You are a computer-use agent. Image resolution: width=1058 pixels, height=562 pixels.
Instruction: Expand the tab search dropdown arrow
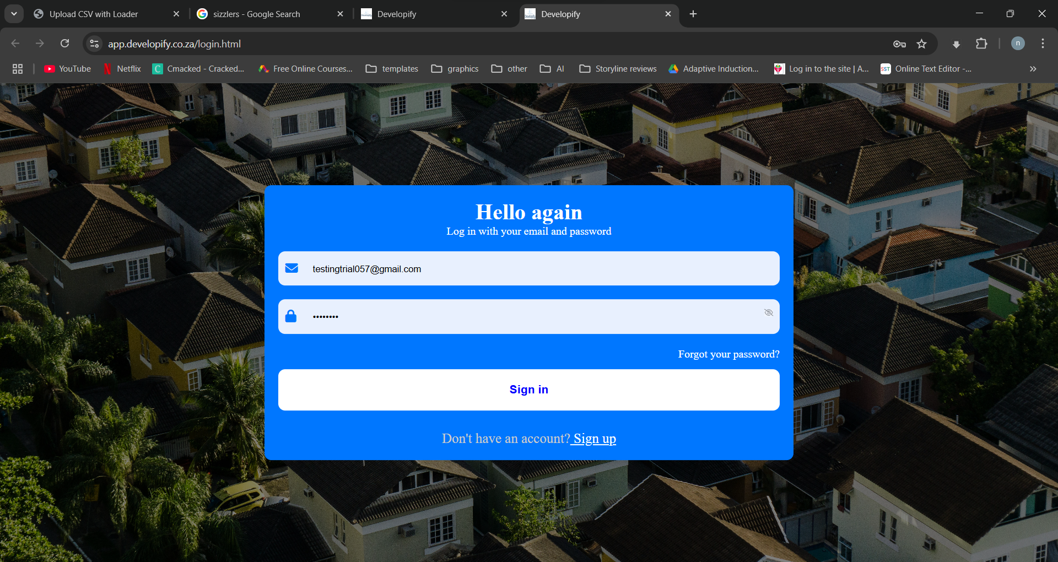tap(14, 14)
